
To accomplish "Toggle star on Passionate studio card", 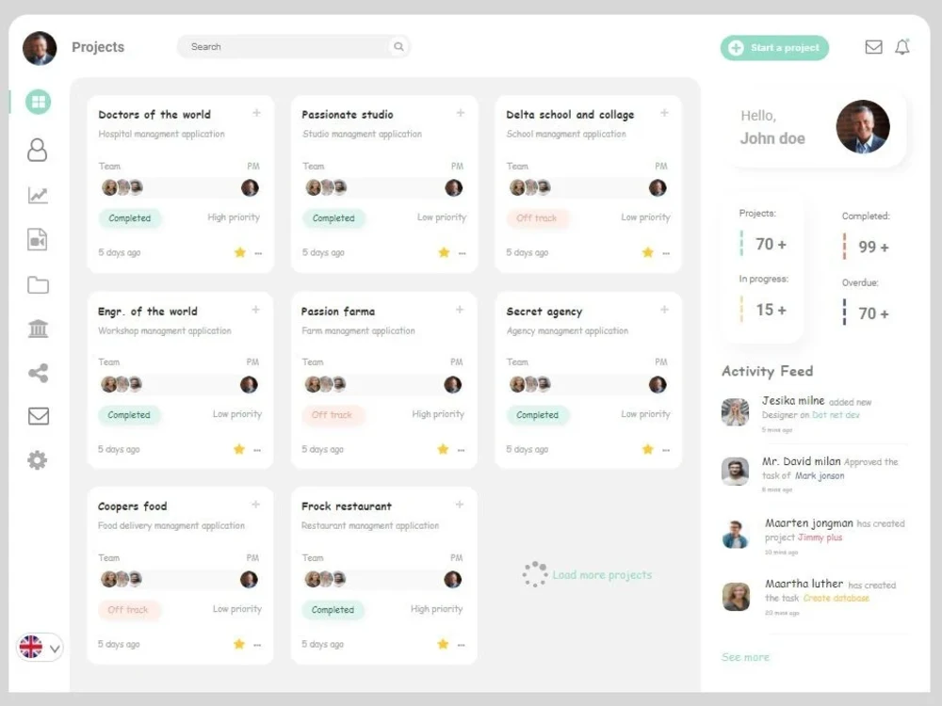I will click(444, 252).
